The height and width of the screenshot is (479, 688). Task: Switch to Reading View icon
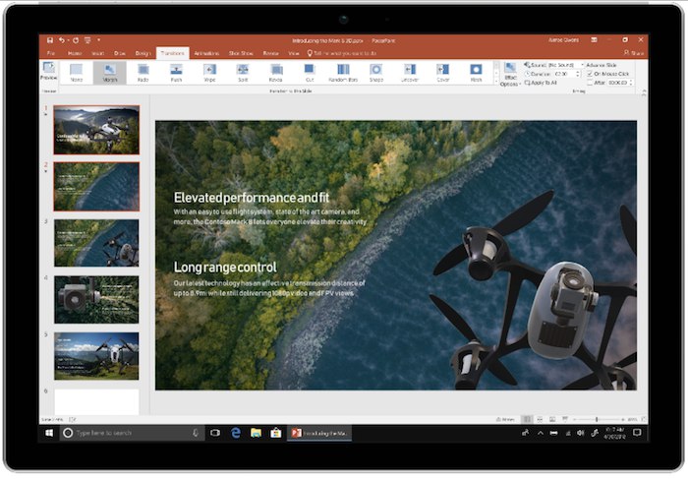pos(552,419)
